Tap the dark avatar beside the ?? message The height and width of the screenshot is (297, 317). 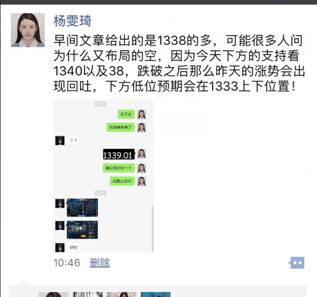click(60, 141)
